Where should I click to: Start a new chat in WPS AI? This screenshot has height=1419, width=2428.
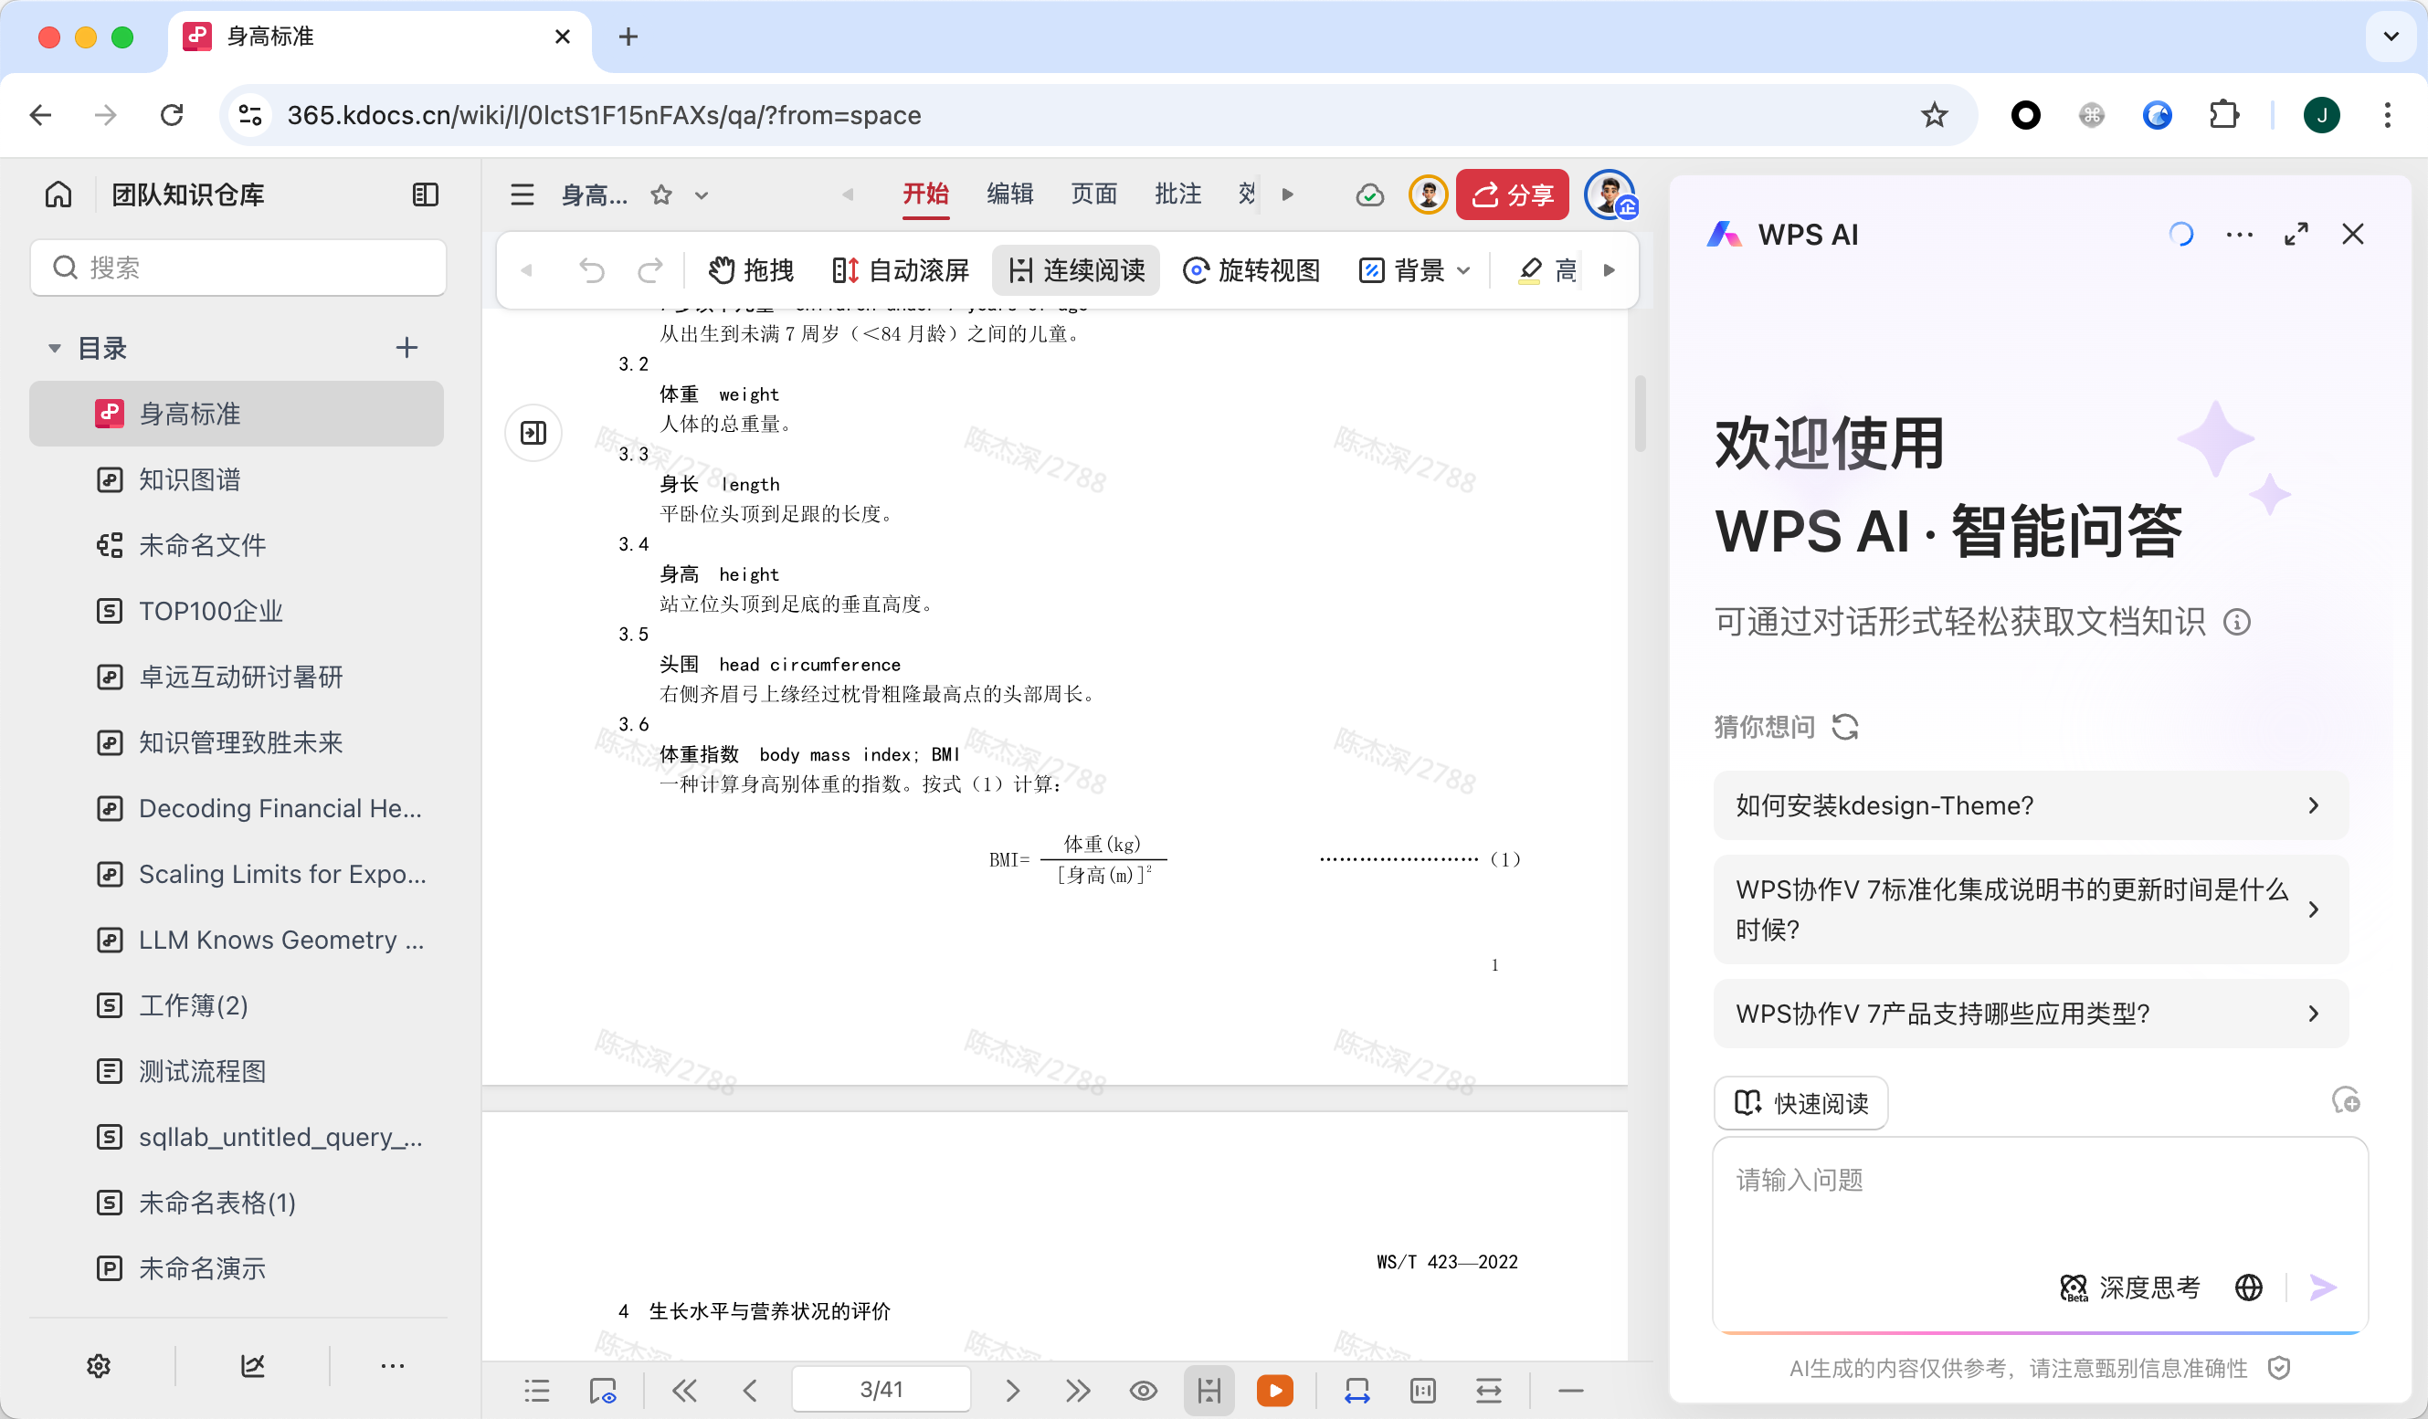pos(2345,1101)
